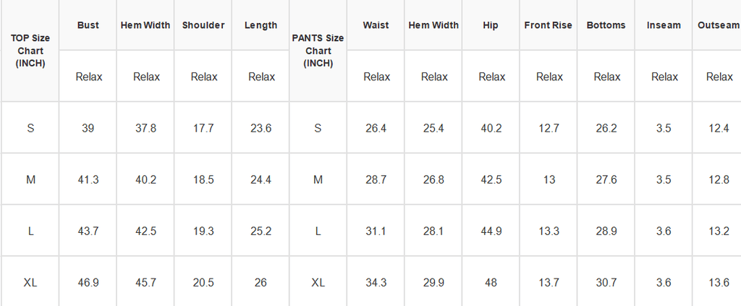Click the Front Rise column header
This screenshot has height=306, width=741.
point(549,25)
